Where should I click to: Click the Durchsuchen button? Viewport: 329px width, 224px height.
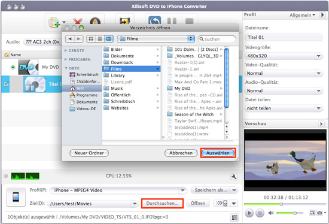point(162,203)
